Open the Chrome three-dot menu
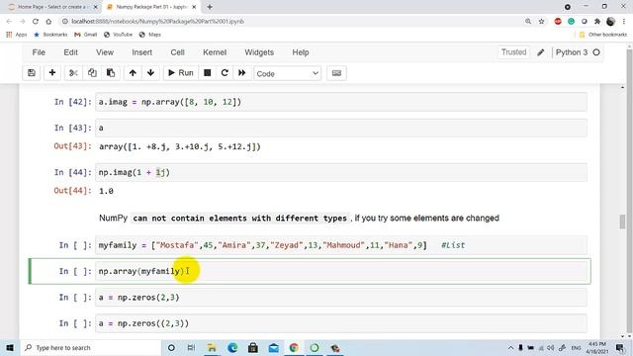Image resolution: width=633 pixels, height=356 pixels. point(624,22)
